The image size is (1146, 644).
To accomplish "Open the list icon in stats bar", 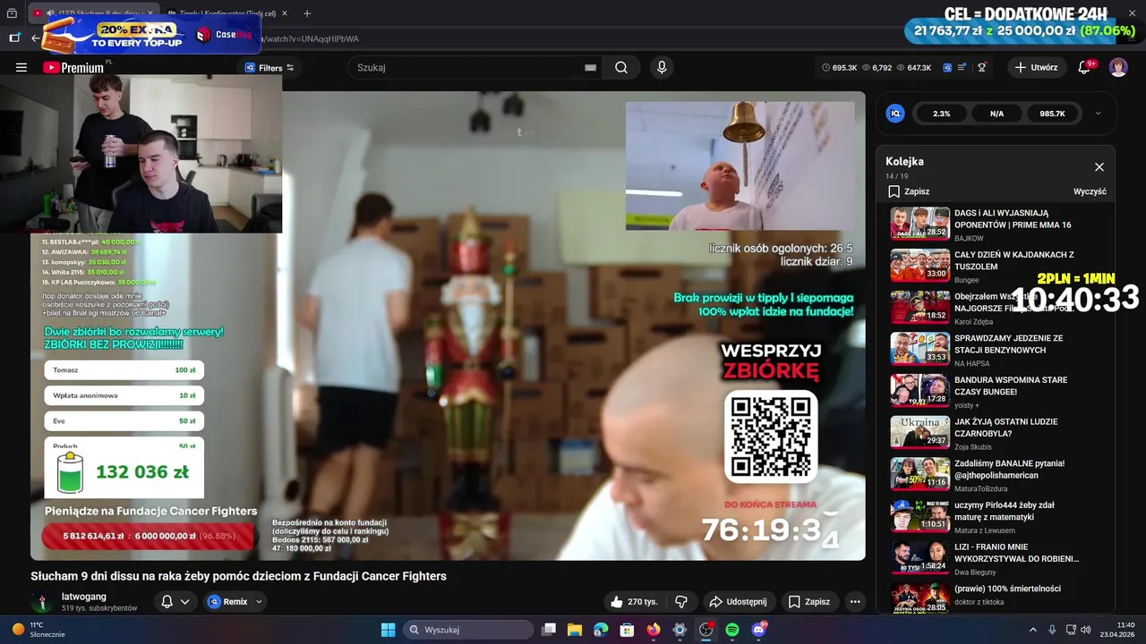I will click(x=962, y=67).
